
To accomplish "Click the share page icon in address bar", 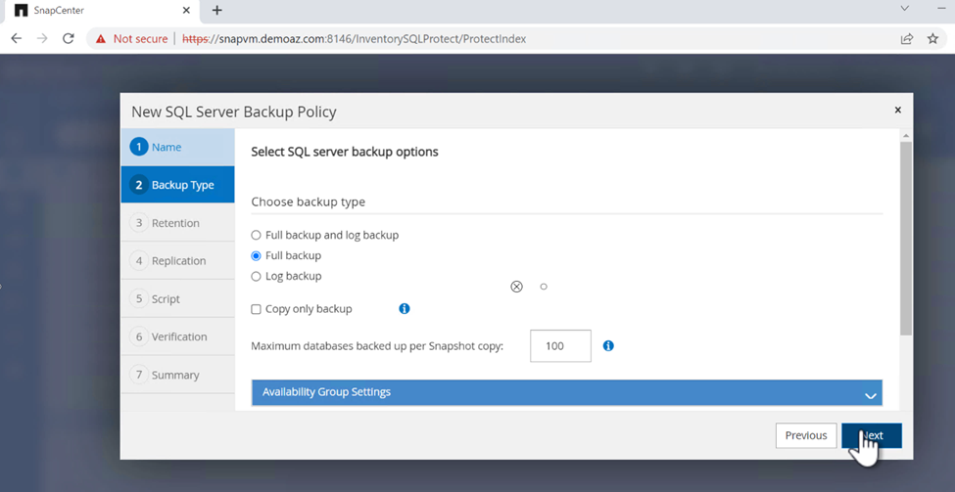I will click(x=906, y=38).
